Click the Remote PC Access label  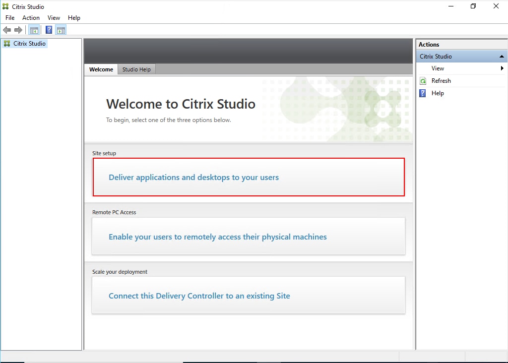[x=114, y=212]
